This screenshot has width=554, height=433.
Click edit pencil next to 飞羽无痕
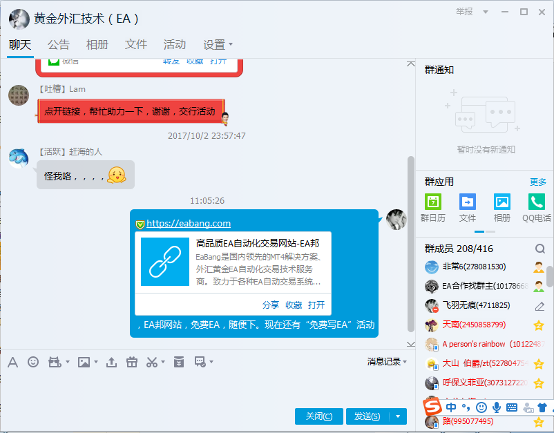539,306
